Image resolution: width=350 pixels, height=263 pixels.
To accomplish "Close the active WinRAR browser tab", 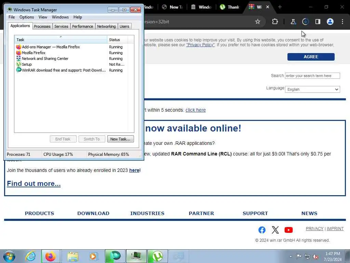I will pos(267,7).
